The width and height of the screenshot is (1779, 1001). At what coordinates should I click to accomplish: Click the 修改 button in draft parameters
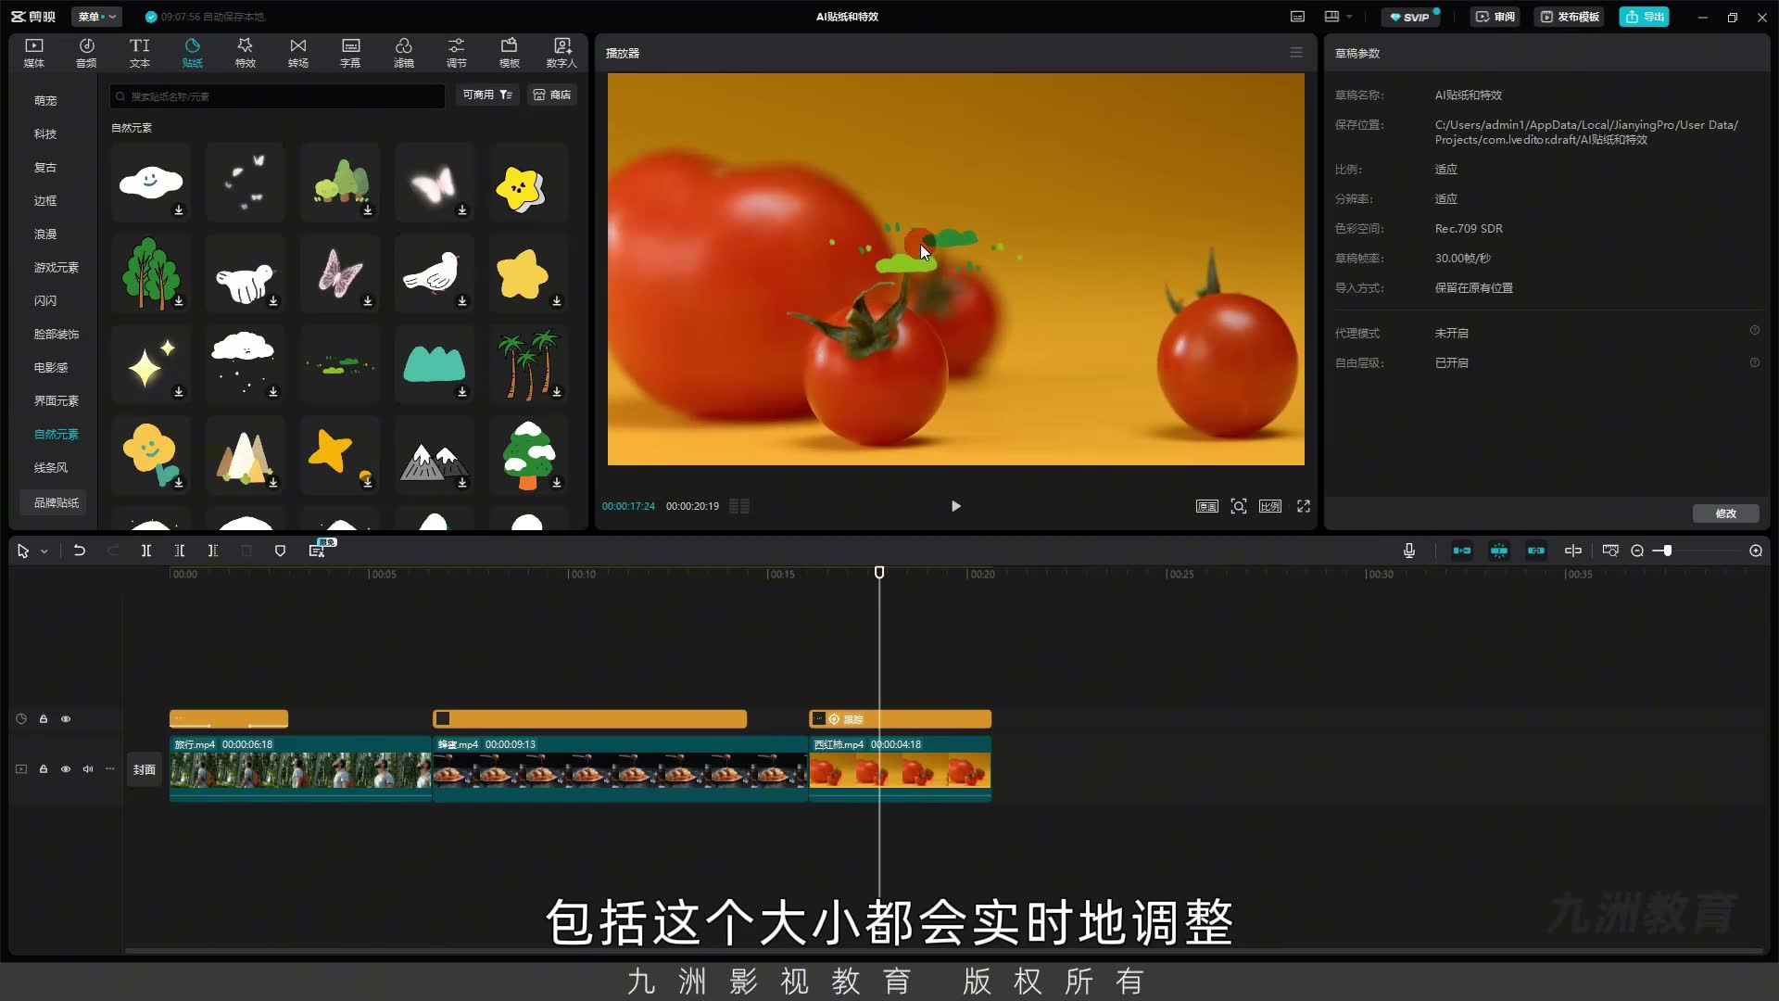(1725, 513)
